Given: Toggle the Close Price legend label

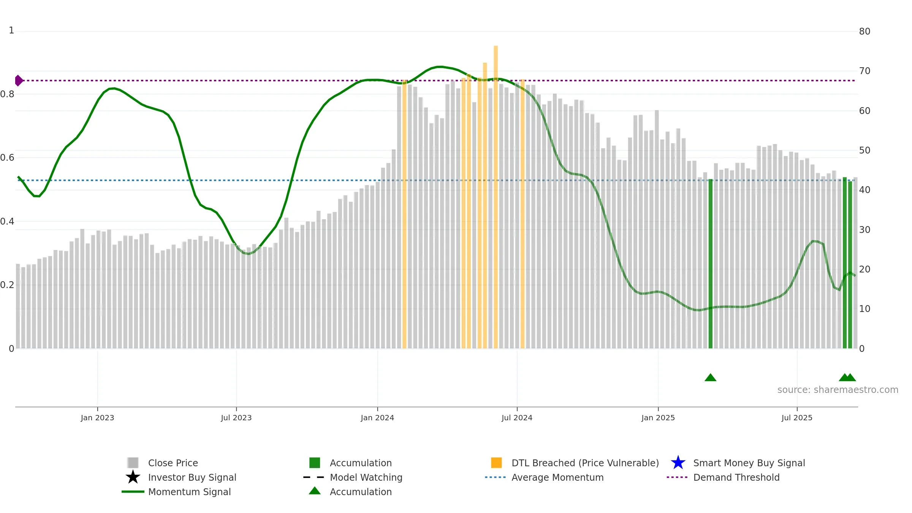Looking at the screenshot, I should tap(173, 463).
